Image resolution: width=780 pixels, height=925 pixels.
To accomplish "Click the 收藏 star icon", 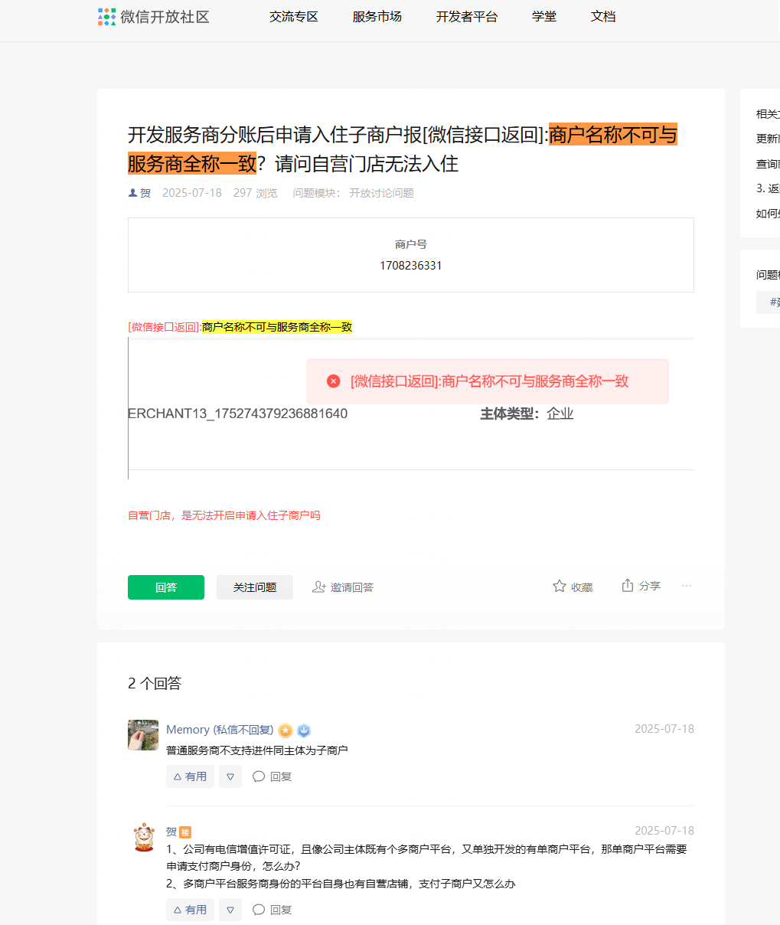I will point(560,587).
